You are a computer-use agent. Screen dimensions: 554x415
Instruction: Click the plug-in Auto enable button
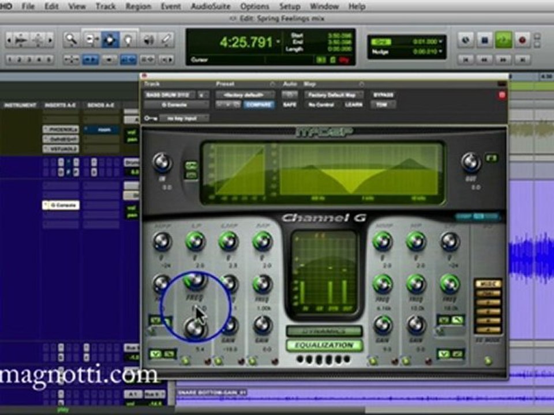point(289,95)
